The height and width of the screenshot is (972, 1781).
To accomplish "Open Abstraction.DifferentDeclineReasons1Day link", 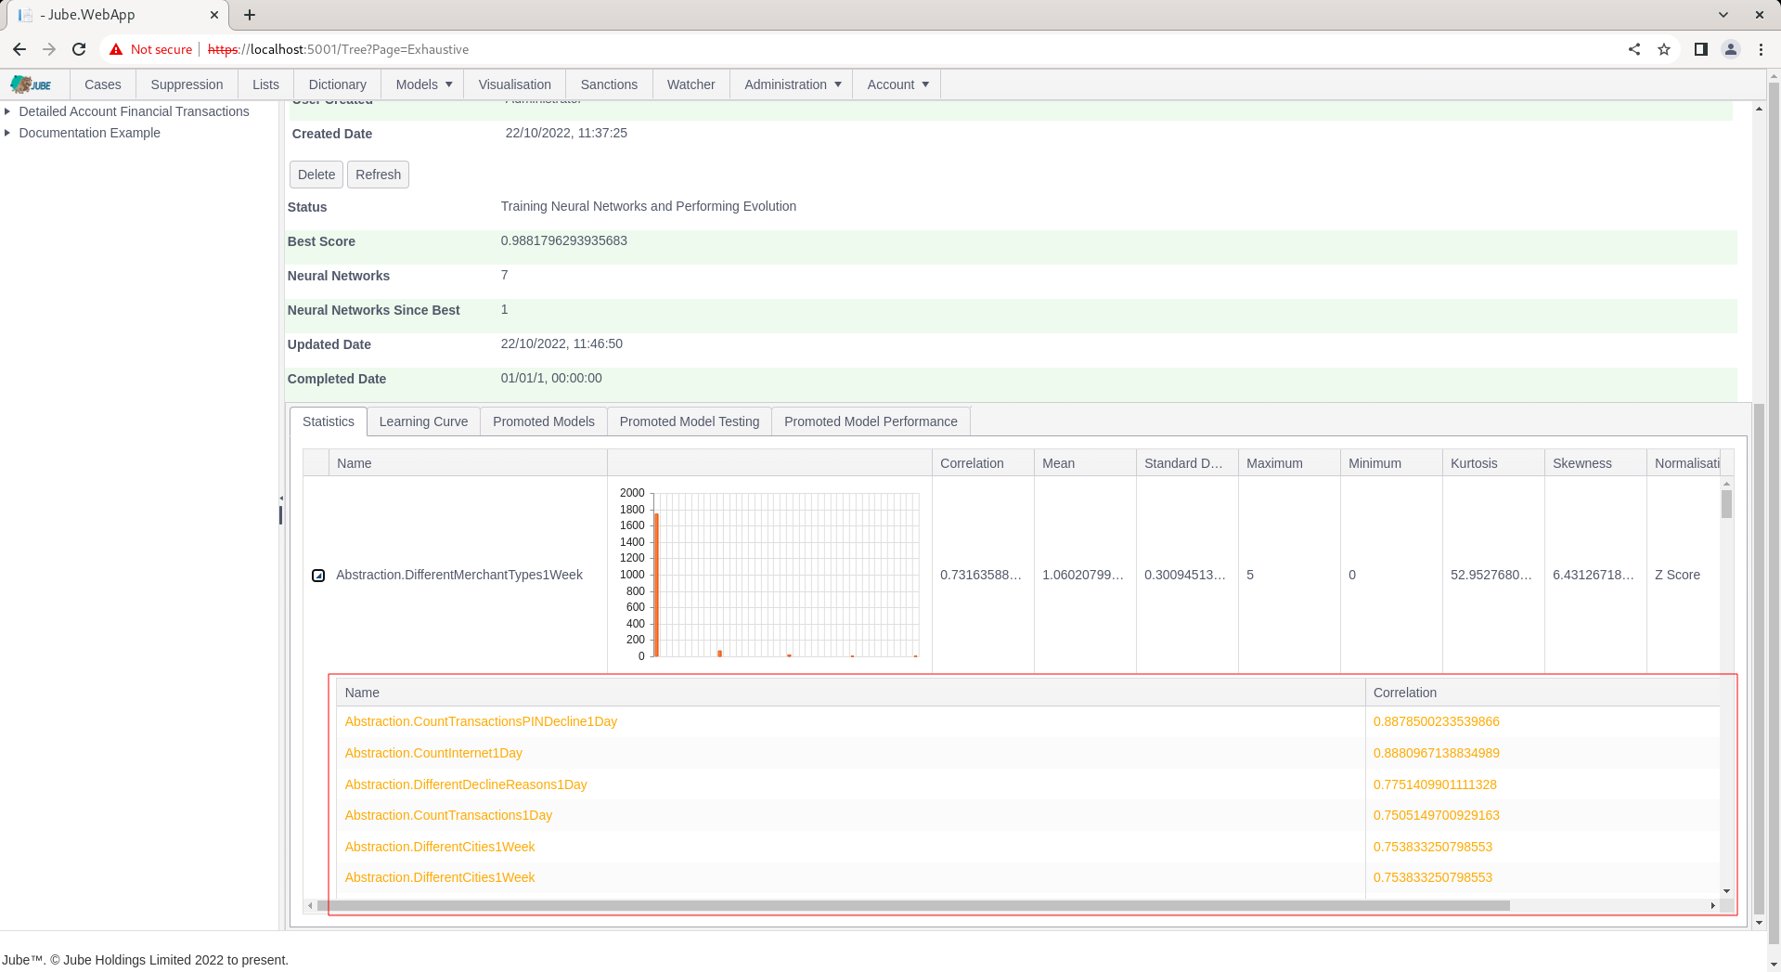I will tap(466, 784).
